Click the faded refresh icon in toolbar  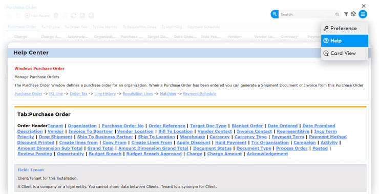73,16
